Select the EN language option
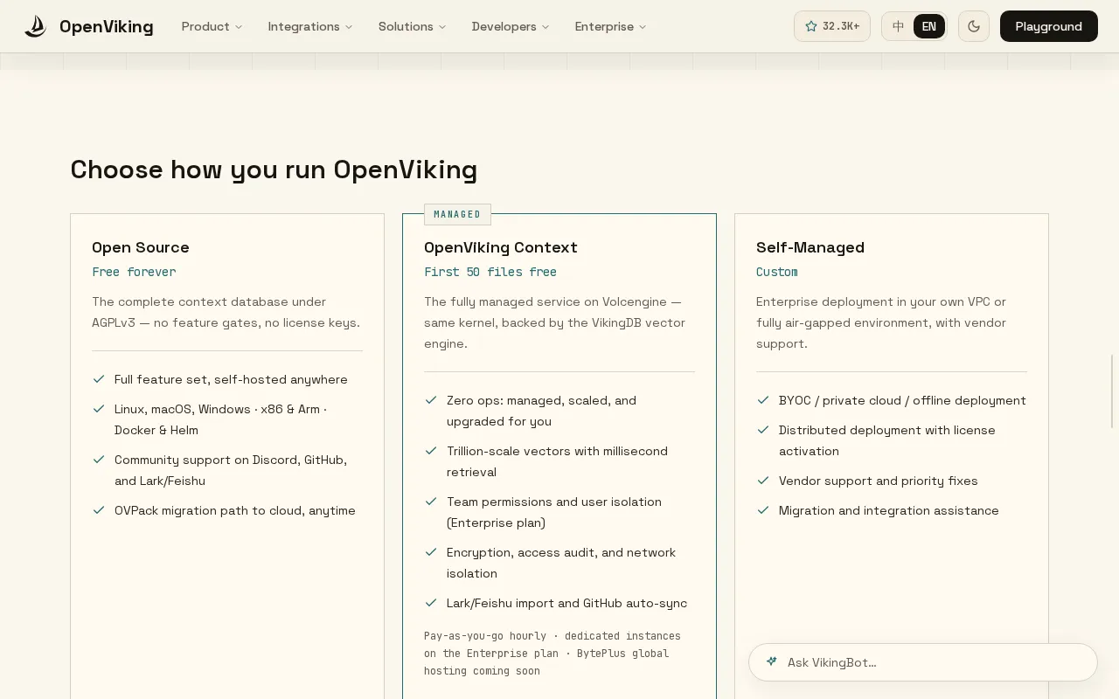Screen dimensions: 1119x699 point(928,26)
